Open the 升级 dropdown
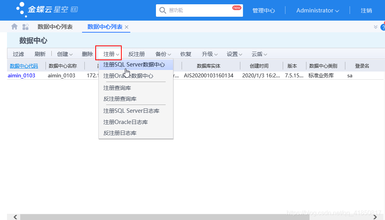Viewport: 385px width, 220px height. pyautogui.click(x=210, y=54)
